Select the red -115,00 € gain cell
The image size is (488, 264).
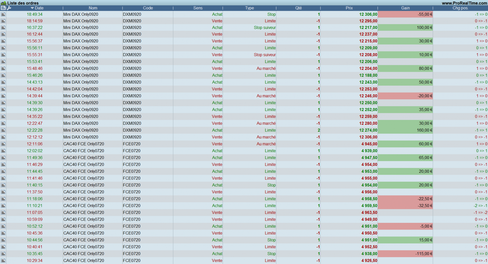(405, 254)
